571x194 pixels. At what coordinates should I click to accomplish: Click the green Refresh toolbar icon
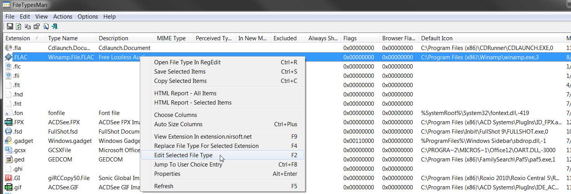(18, 27)
